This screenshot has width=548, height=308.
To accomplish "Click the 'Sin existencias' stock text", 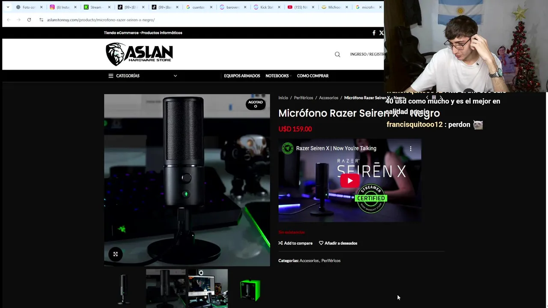I will tap(292, 232).
